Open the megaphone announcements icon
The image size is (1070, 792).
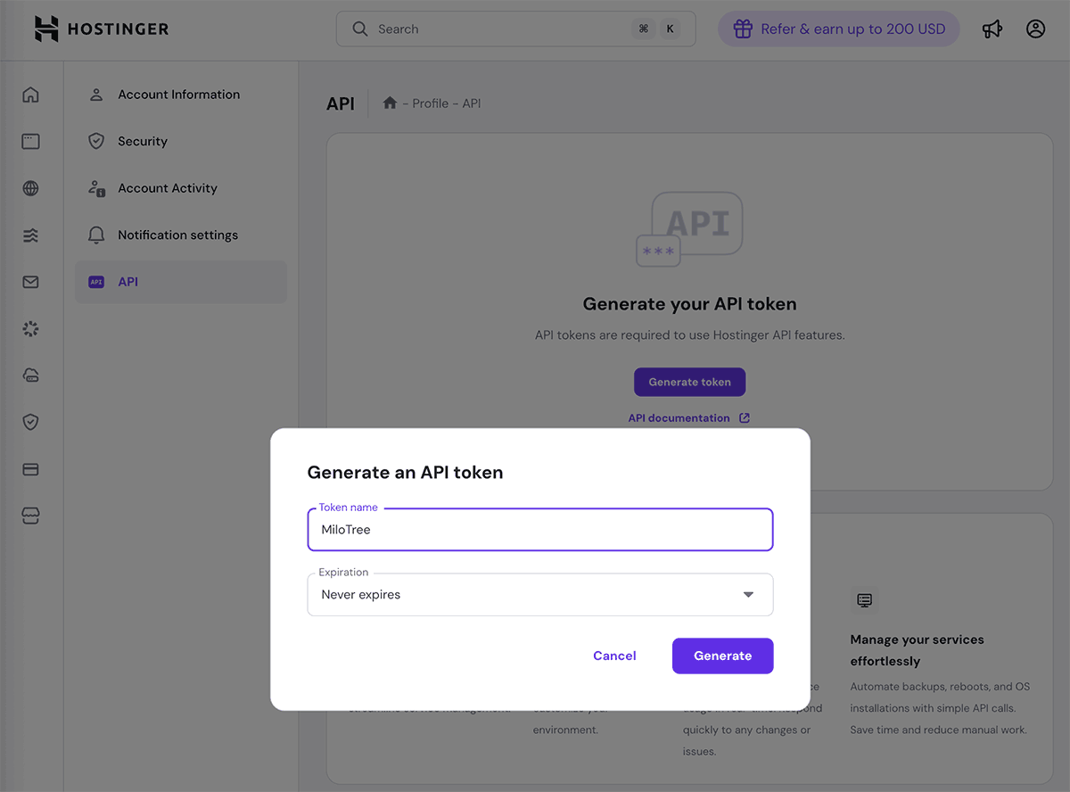click(992, 29)
